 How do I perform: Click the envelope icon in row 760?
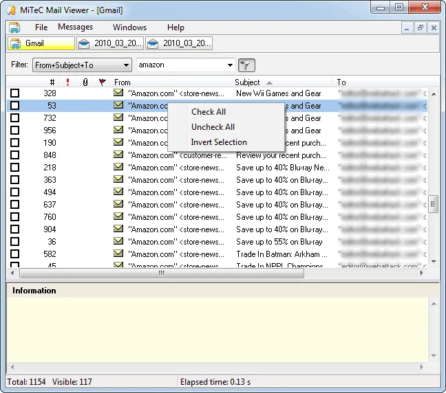(118, 216)
